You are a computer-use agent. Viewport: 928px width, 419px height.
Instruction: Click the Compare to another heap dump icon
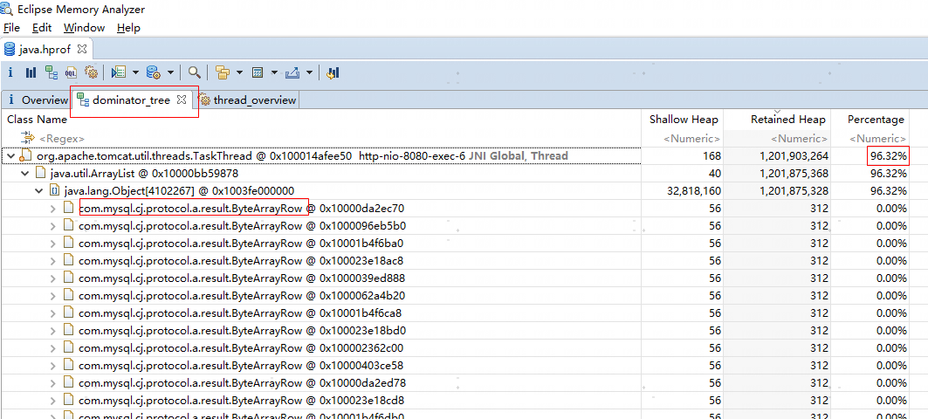[x=333, y=72]
